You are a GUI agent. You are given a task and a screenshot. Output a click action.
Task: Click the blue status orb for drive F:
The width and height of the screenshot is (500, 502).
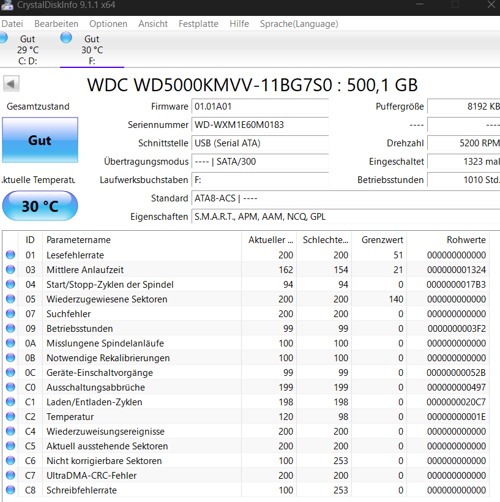[66, 37]
